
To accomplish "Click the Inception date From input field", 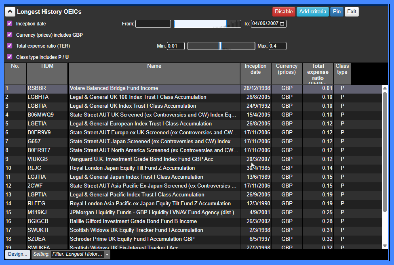I will tap(153, 24).
